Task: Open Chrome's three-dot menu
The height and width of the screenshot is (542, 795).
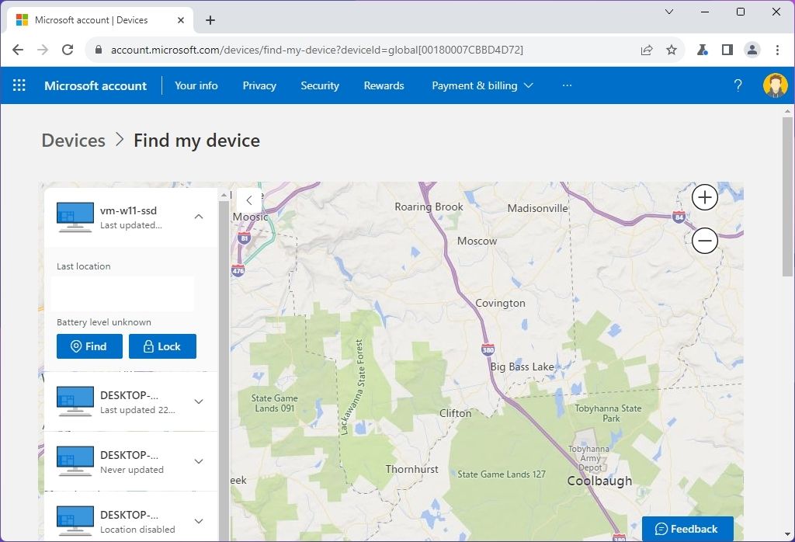Action: 777,48
